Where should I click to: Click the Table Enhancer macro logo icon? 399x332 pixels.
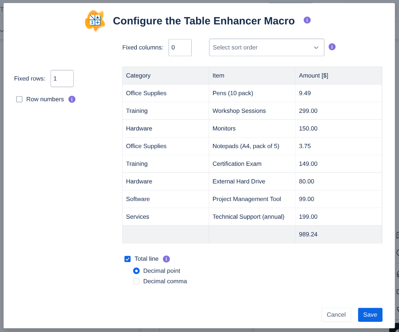click(95, 21)
